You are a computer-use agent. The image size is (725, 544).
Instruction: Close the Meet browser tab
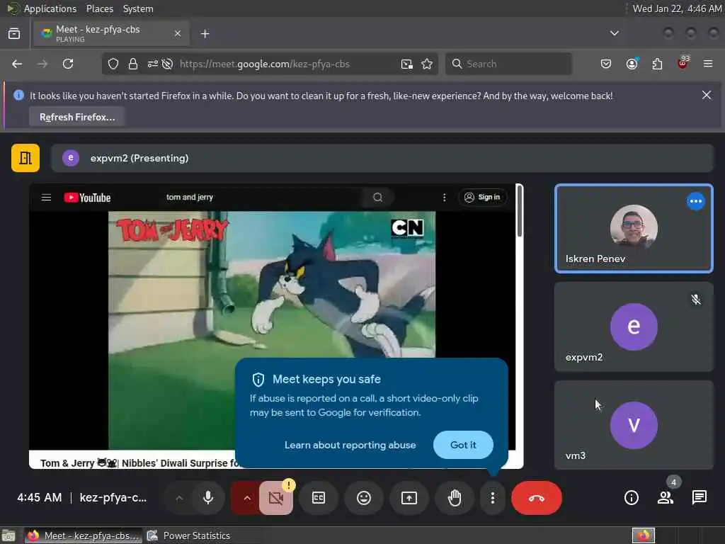coord(178,33)
